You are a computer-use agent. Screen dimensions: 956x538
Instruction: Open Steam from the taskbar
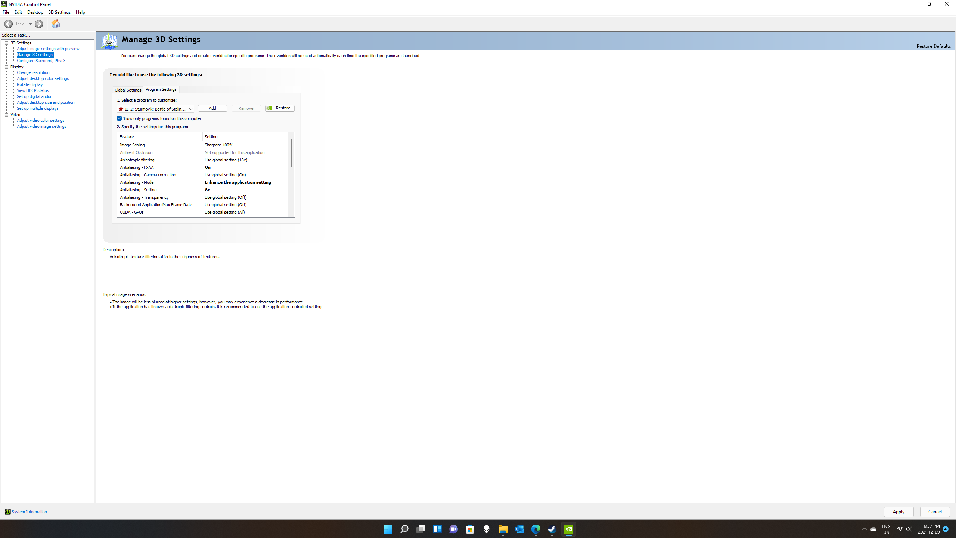click(x=552, y=529)
